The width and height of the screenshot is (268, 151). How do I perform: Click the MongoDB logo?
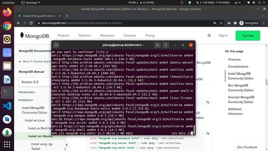35,36
